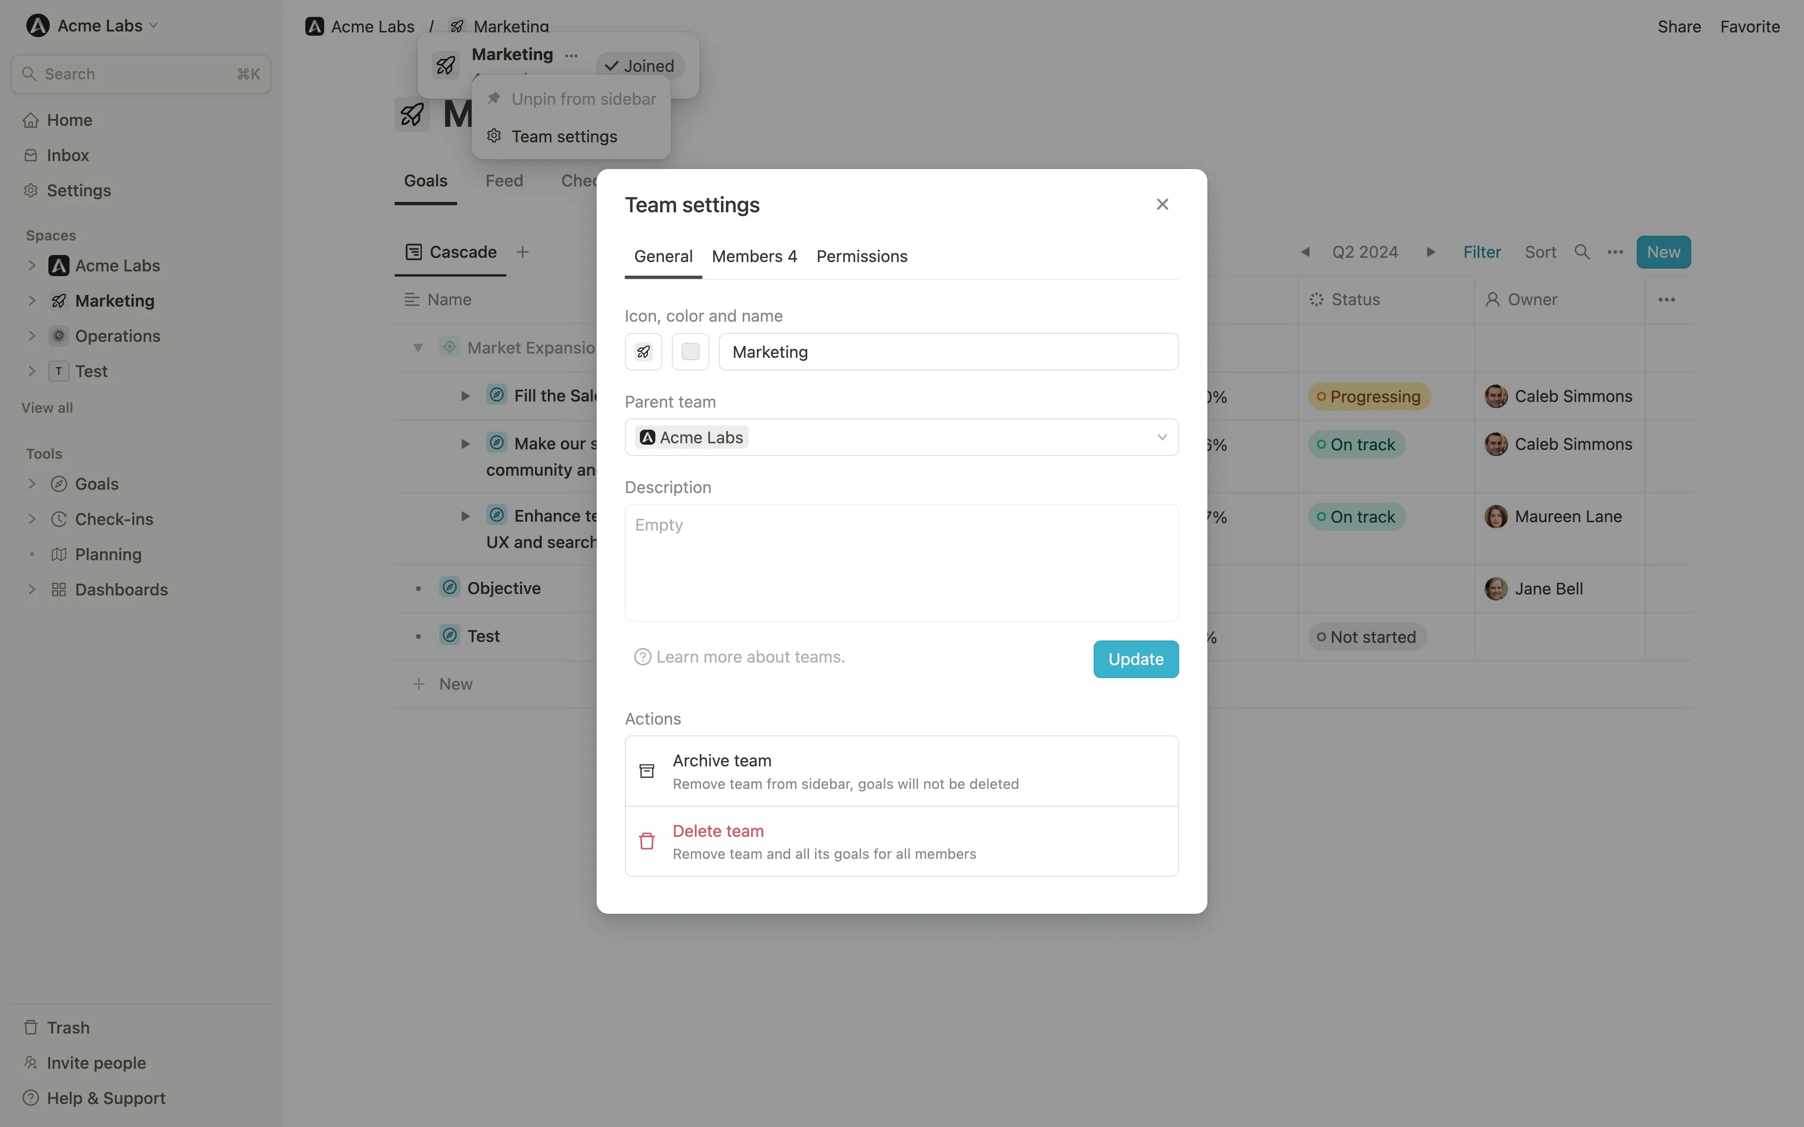Expand the Operations space in sidebar

point(31,336)
